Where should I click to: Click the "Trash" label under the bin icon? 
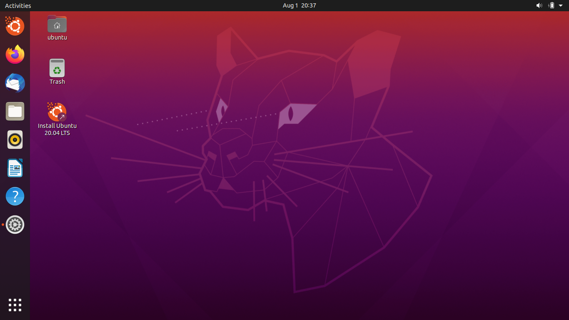tap(57, 82)
